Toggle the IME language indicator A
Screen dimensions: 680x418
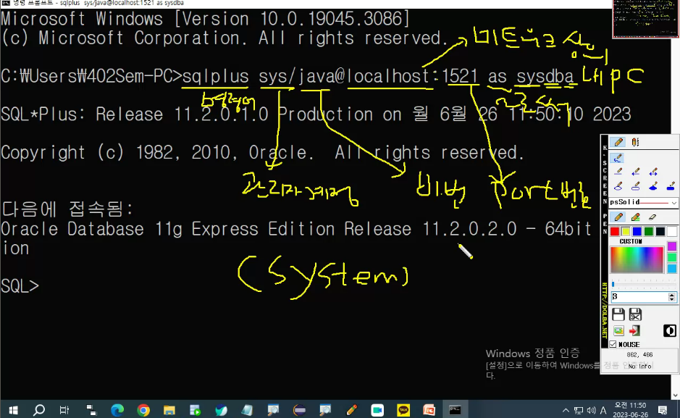pos(603,410)
